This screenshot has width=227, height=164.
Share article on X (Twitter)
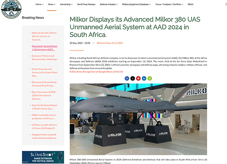(x=133, y=78)
